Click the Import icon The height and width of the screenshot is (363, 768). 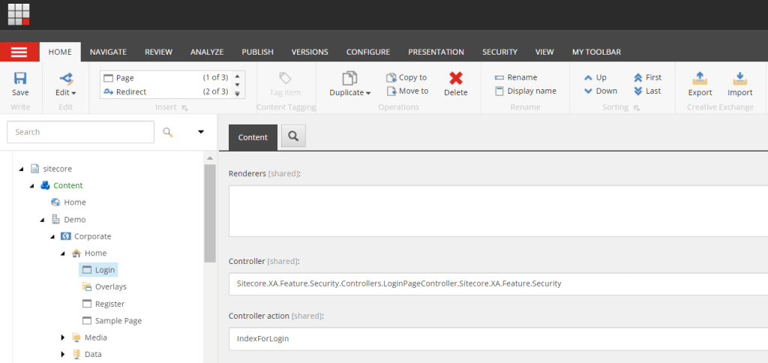739,79
